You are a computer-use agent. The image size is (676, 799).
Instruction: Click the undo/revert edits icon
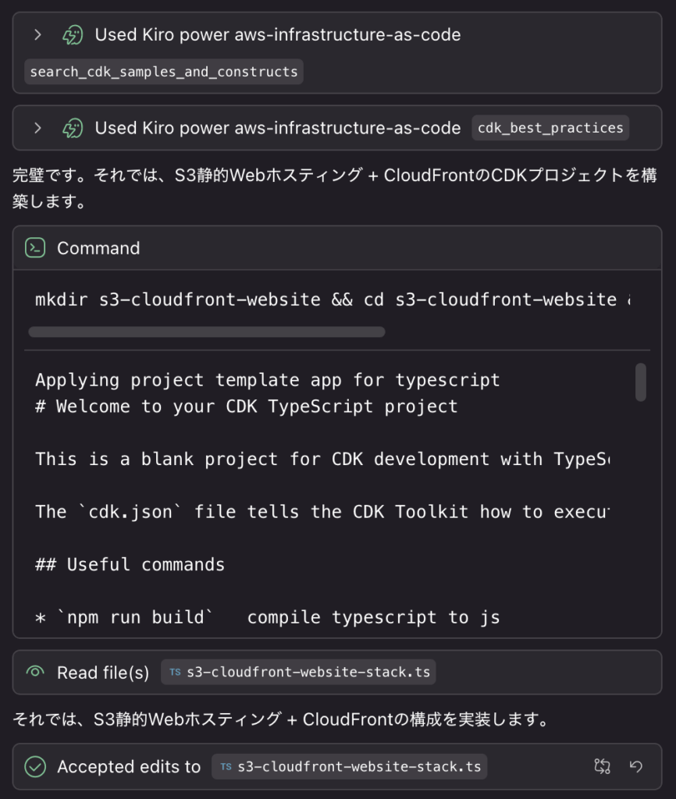point(636,766)
